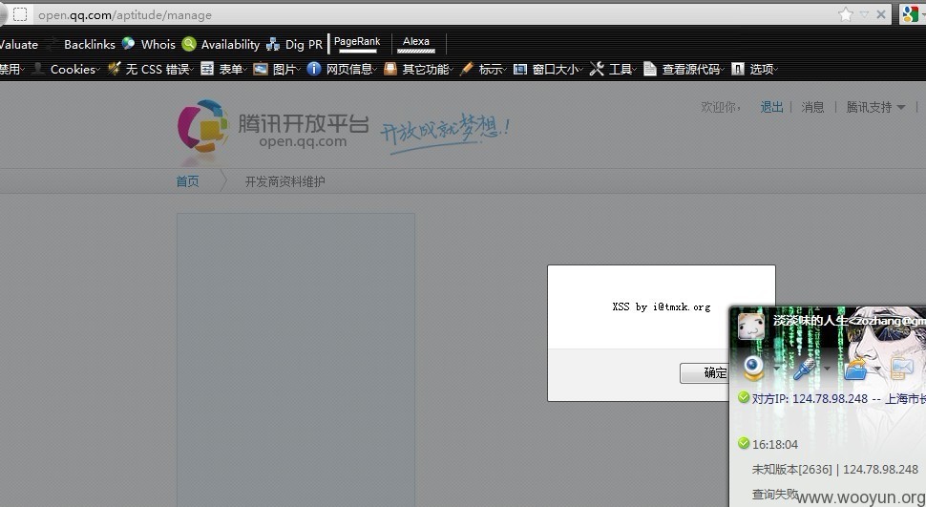Click the 16:18:04 timestamp

(775, 444)
